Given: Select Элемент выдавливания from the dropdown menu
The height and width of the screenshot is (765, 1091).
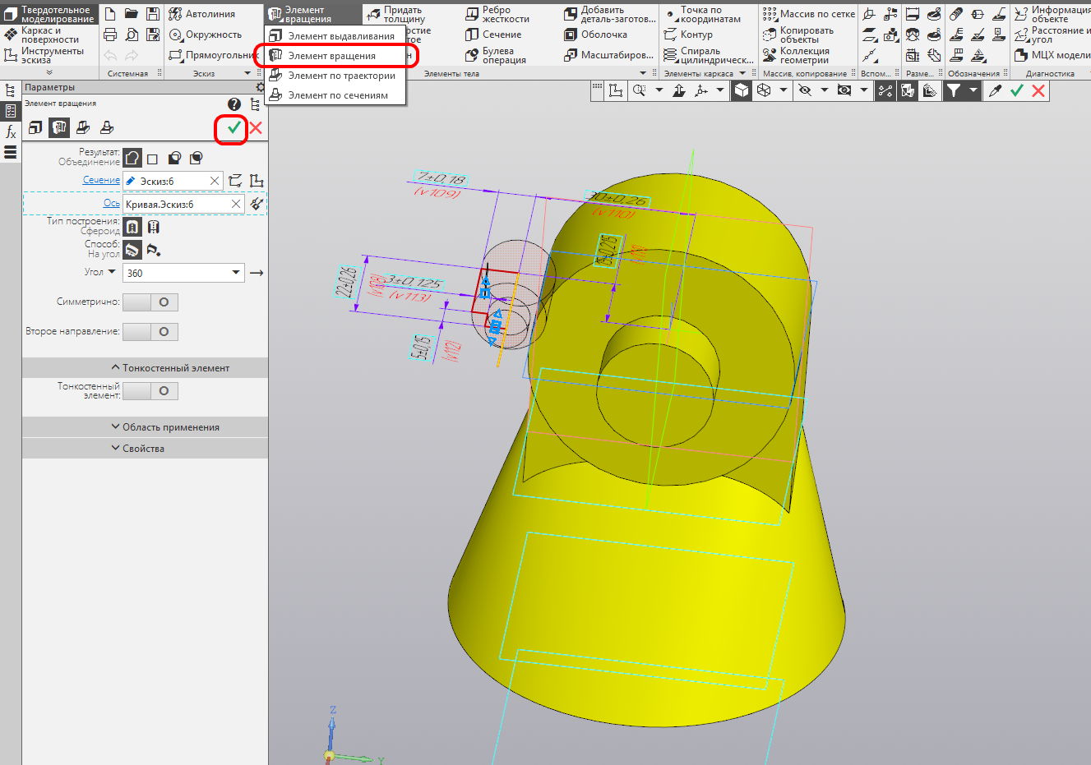Looking at the screenshot, I should [x=335, y=36].
